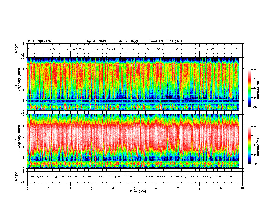
Task: Click the "6" kHz tick on ch.1 frequency axis
Action: [24, 79]
